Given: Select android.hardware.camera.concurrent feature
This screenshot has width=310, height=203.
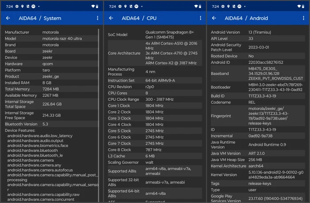Looking at the screenshot, I should (x=41, y=199).
